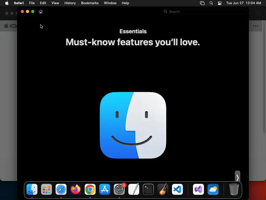Open Launchpad from the Dock
This screenshot has width=266, height=200.
coord(46,189)
